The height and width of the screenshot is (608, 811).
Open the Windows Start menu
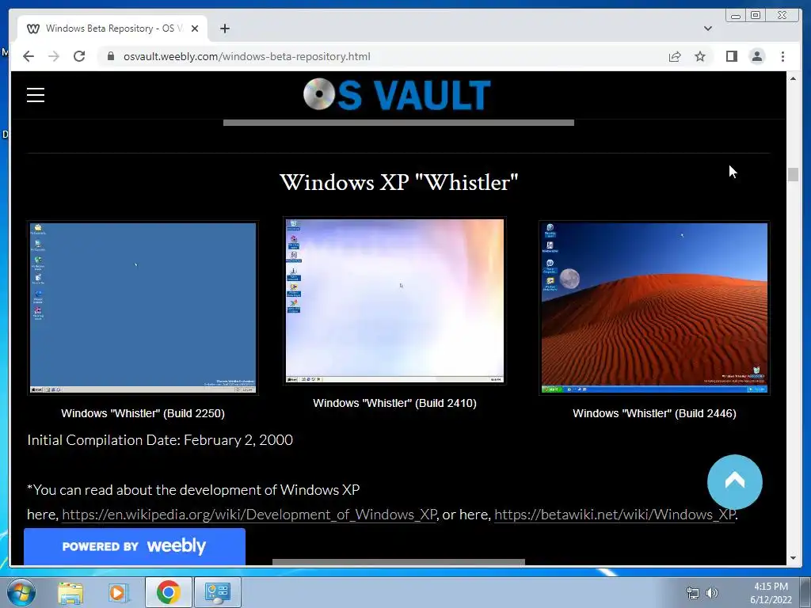21,592
